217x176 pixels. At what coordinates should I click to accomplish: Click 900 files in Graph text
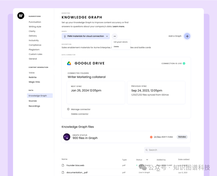[85, 138]
